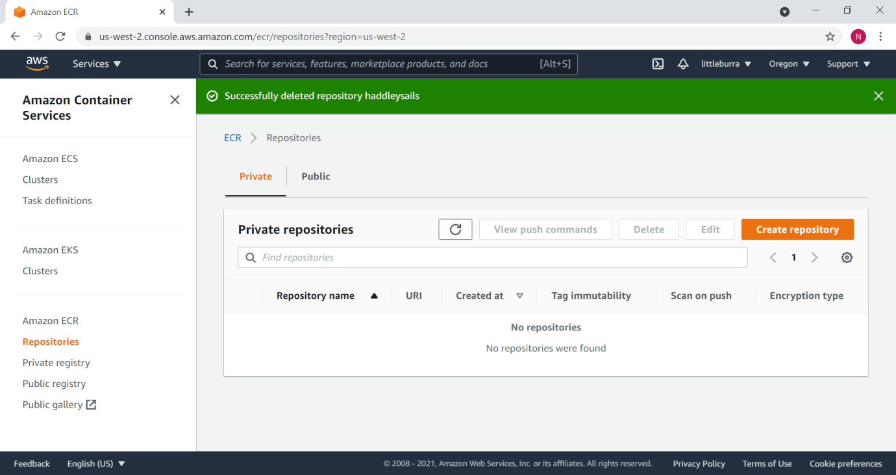Image resolution: width=896 pixels, height=475 pixels.
Task: Open the littleburra account dropdown
Action: tap(726, 64)
